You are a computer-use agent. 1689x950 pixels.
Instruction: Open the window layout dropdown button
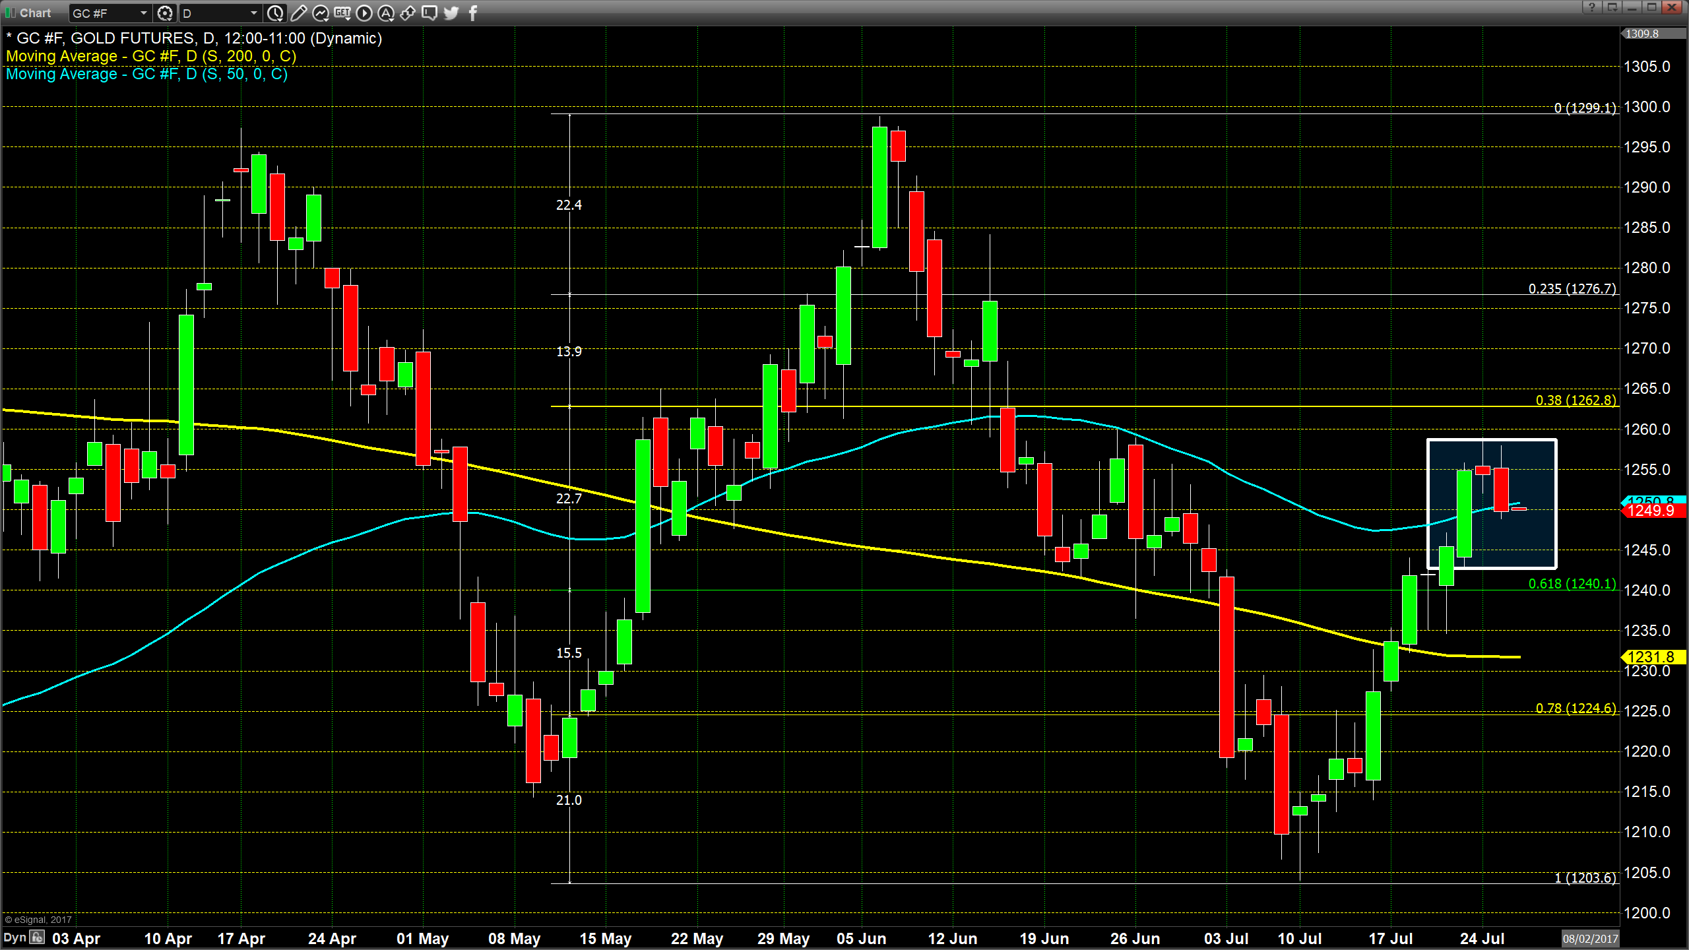coord(1612,7)
